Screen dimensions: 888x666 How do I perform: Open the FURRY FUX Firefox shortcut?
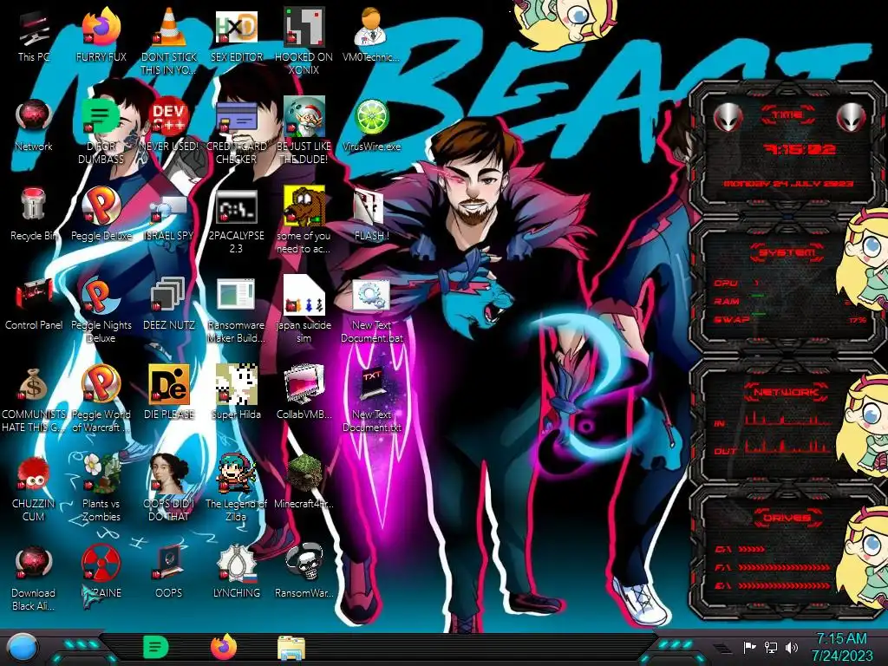pos(101,36)
